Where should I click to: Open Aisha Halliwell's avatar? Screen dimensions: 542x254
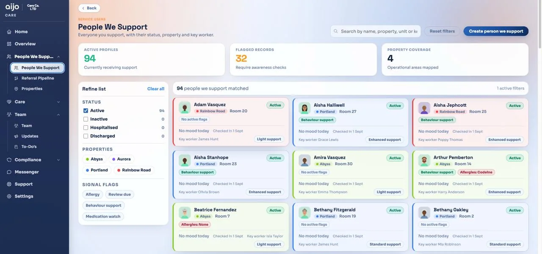click(304, 108)
